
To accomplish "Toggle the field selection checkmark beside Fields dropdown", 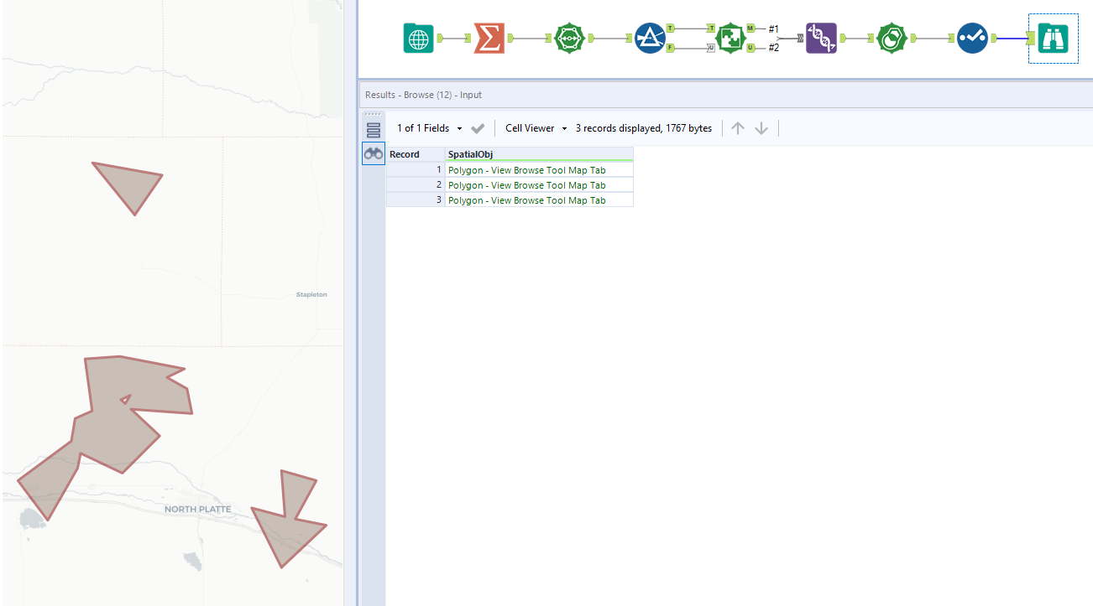I will (x=477, y=127).
